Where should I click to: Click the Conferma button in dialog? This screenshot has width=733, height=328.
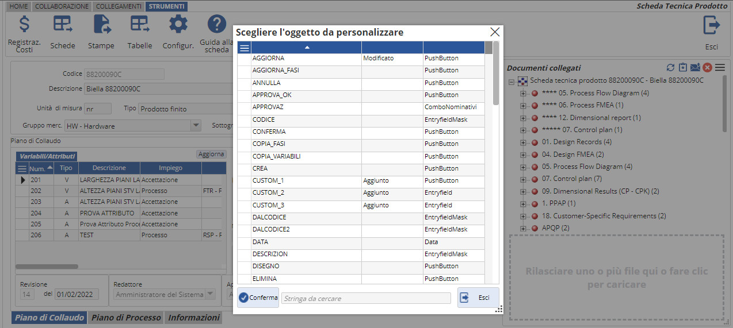258,298
